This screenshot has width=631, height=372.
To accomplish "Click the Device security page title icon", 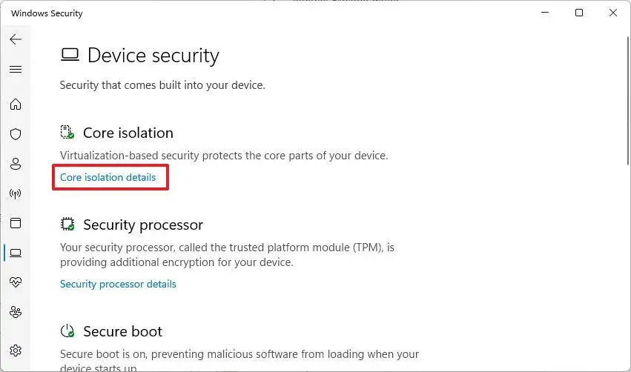I will tap(70, 55).
